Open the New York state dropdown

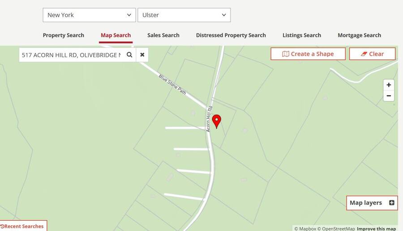89,15
